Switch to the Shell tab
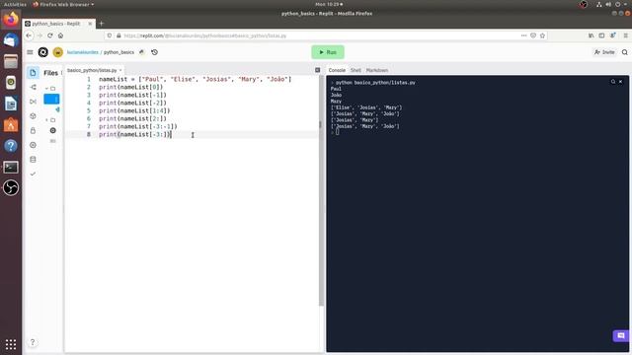Viewport: 632px width, 355px height. [x=355, y=70]
